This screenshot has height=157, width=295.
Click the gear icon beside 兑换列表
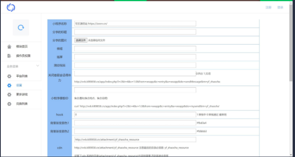click(x=9, y=104)
